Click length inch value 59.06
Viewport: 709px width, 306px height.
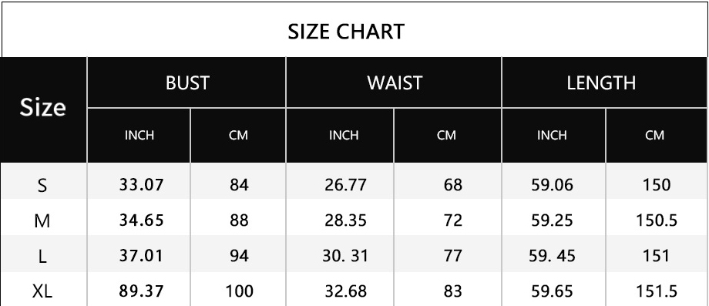coord(552,185)
